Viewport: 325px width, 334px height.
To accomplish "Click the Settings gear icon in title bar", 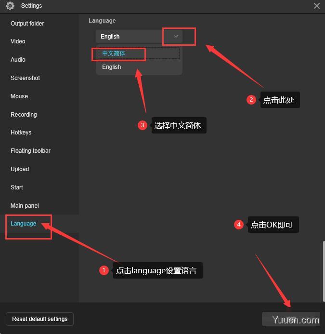I will point(10,6).
